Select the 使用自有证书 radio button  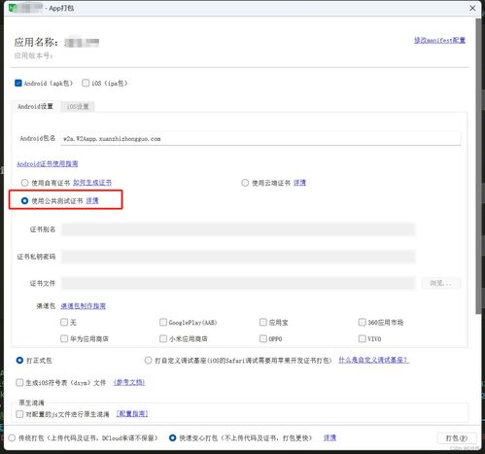coord(24,183)
